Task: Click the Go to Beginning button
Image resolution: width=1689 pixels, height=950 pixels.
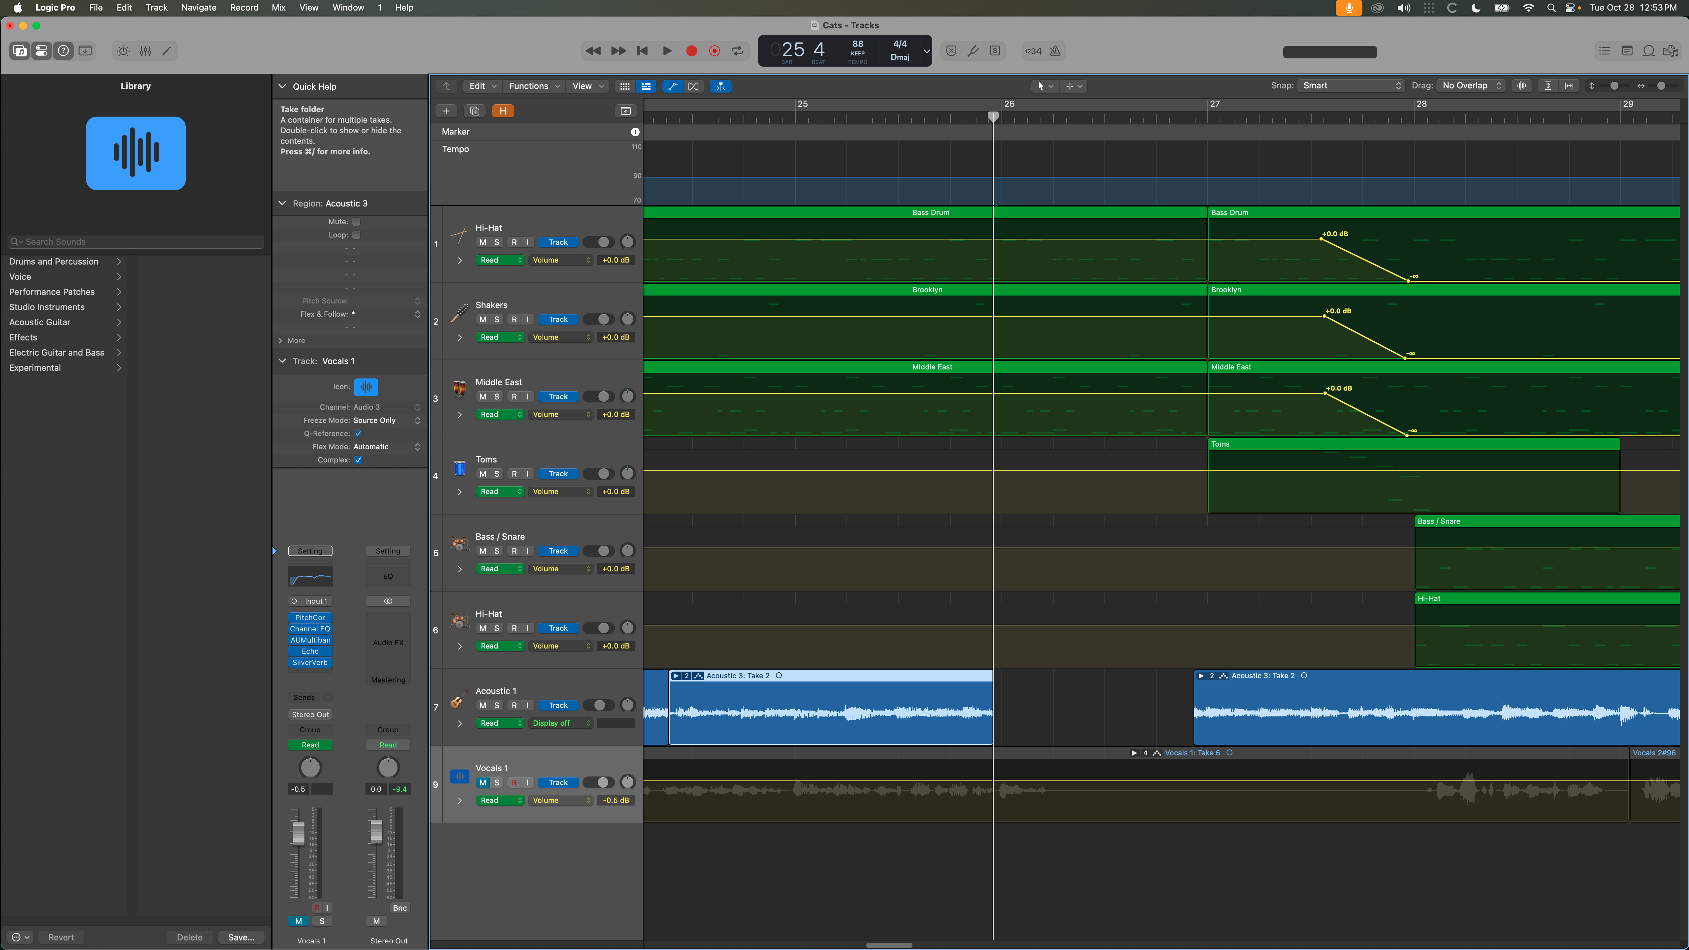Action: [x=642, y=51]
